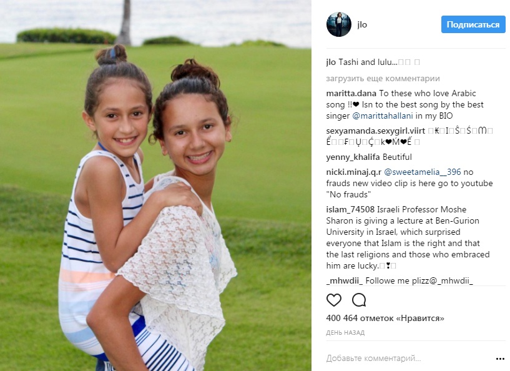Screen dimensions: 510x371
Task: Follow the @sweetamelia__396 mention
Action: point(423,172)
